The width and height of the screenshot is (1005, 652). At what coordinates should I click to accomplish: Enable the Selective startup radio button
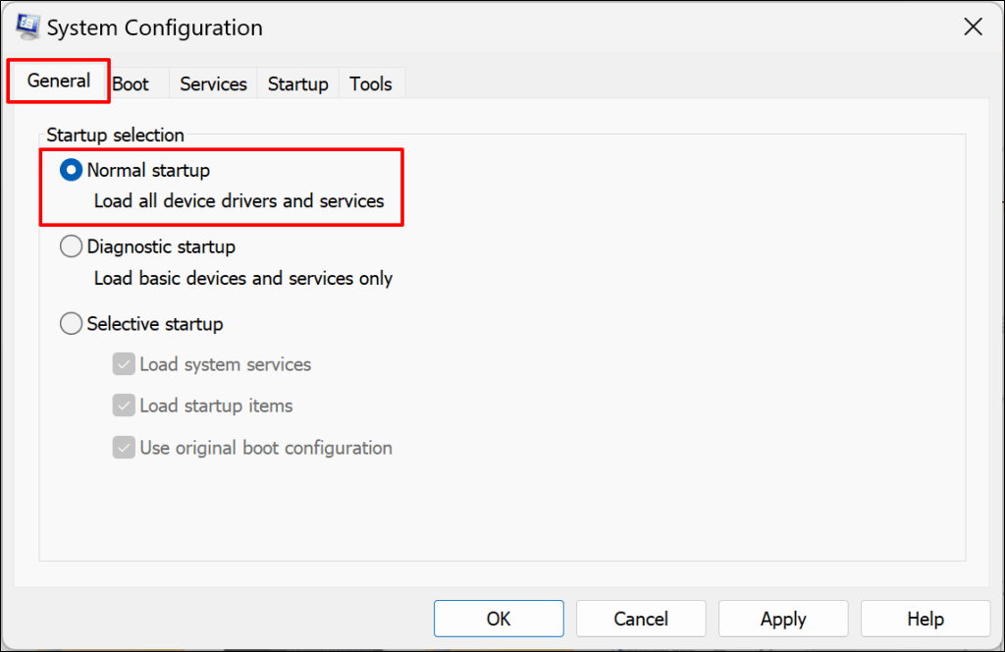point(71,324)
